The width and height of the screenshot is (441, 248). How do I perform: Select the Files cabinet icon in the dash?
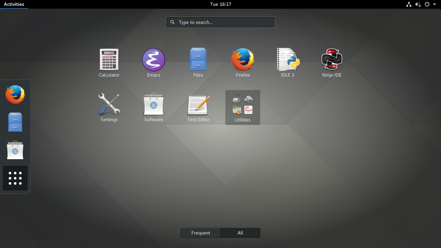[15, 122]
